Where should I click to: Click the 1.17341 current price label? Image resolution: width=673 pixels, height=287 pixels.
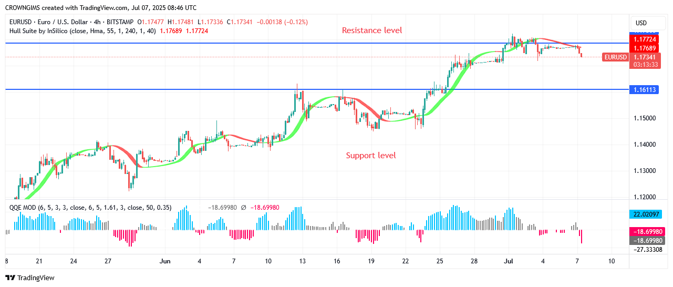click(644, 57)
